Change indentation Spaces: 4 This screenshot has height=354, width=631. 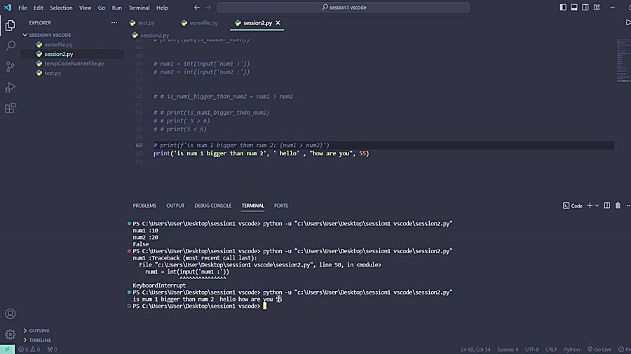point(508,349)
